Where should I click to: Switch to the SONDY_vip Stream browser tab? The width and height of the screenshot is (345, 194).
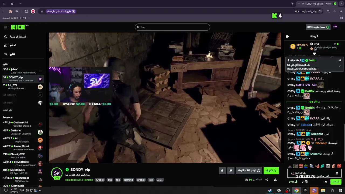[x=317, y=4]
